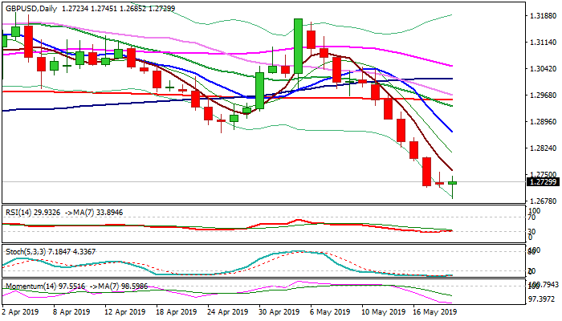Click the 1.31890 price axis label

542,16
